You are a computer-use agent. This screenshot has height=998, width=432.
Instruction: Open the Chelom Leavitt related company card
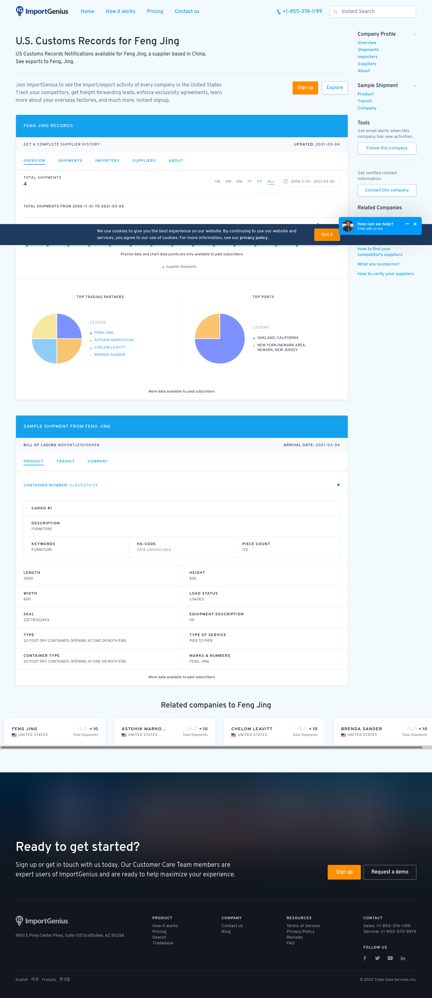point(274,731)
